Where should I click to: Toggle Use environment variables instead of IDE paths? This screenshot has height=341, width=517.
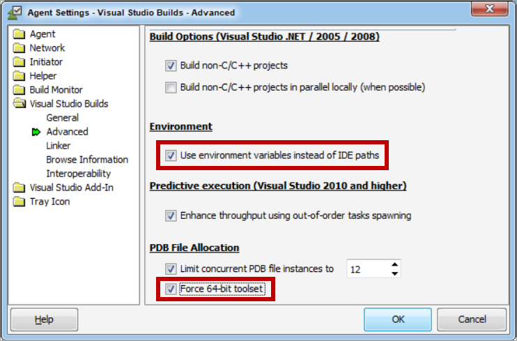click(171, 156)
